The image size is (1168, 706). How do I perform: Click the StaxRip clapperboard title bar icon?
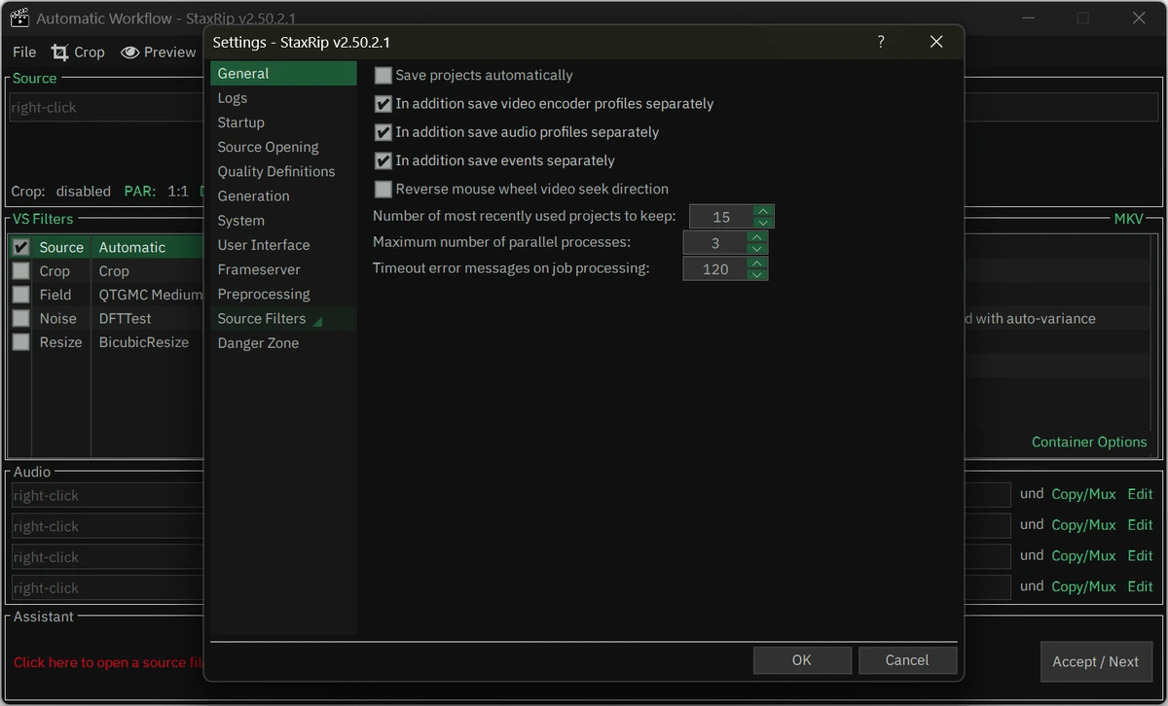(x=19, y=18)
